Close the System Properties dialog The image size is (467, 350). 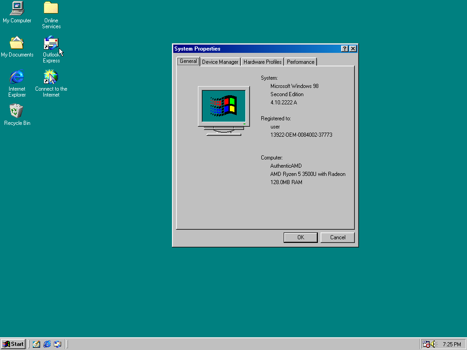coord(353,48)
